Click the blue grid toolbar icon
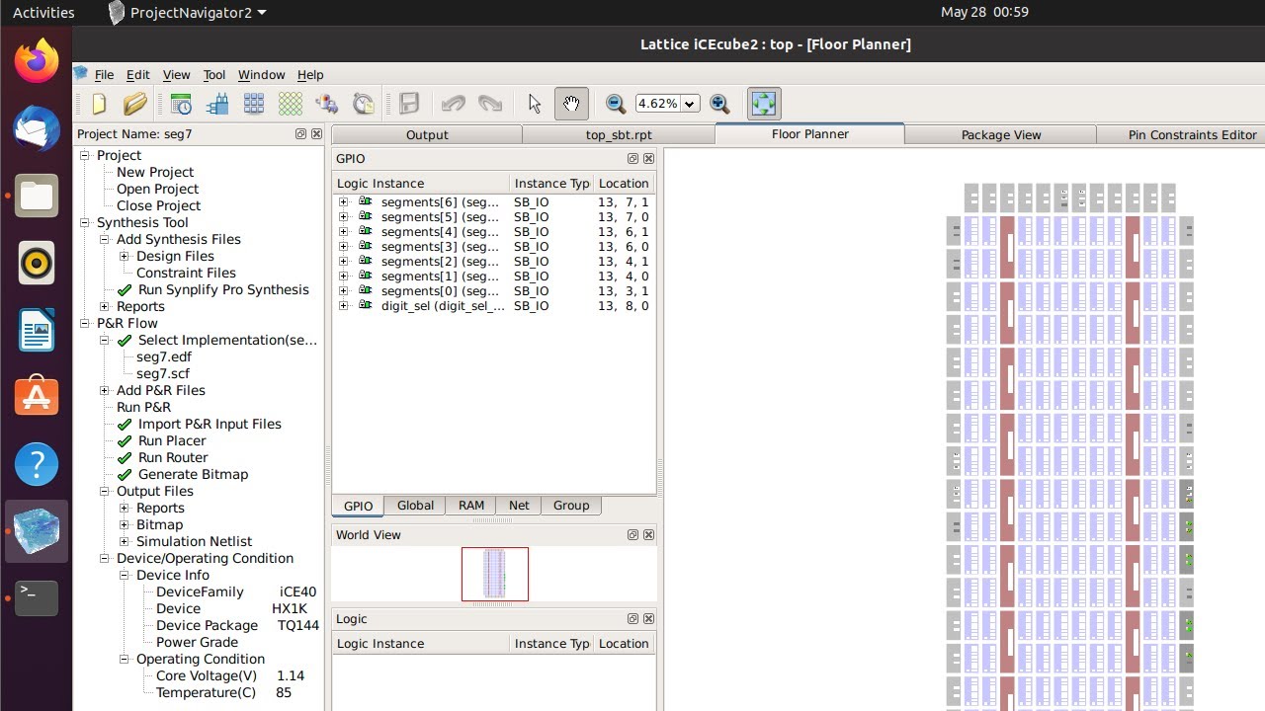This screenshot has height=711, width=1265. click(x=254, y=104)
